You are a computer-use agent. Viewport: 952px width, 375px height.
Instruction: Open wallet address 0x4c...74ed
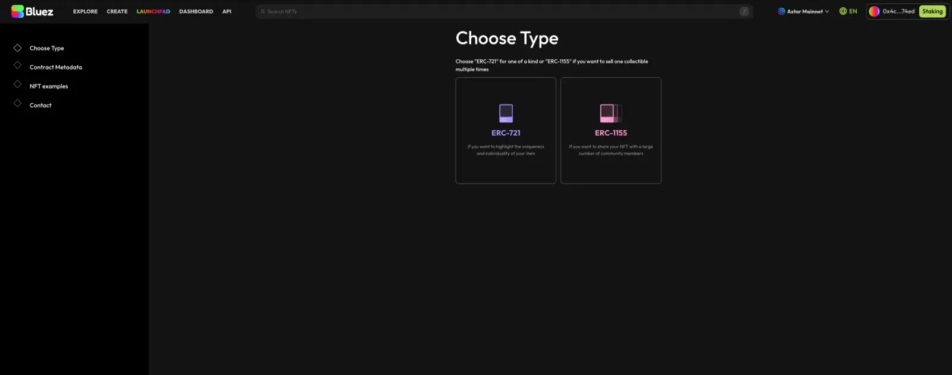coord(898,11)
